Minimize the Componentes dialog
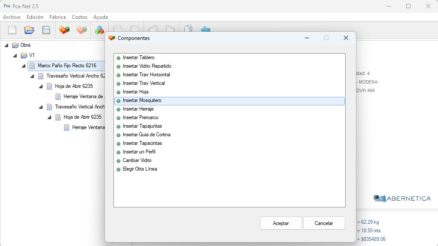The width and height of the screenshot is (438, 246). (x=307, y=38)
